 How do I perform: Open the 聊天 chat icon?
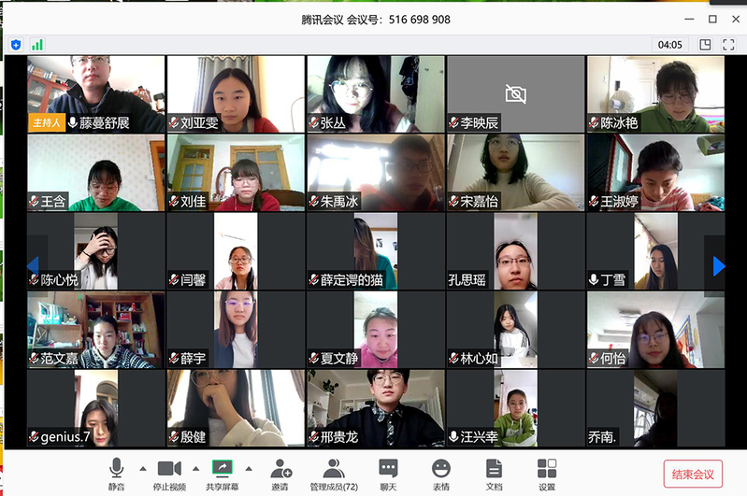388,475
